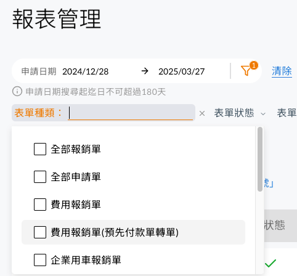Viewport: 297px width, 276px height.
Task: Click the end date 2025/03/27
Action: tap(182, 71)
